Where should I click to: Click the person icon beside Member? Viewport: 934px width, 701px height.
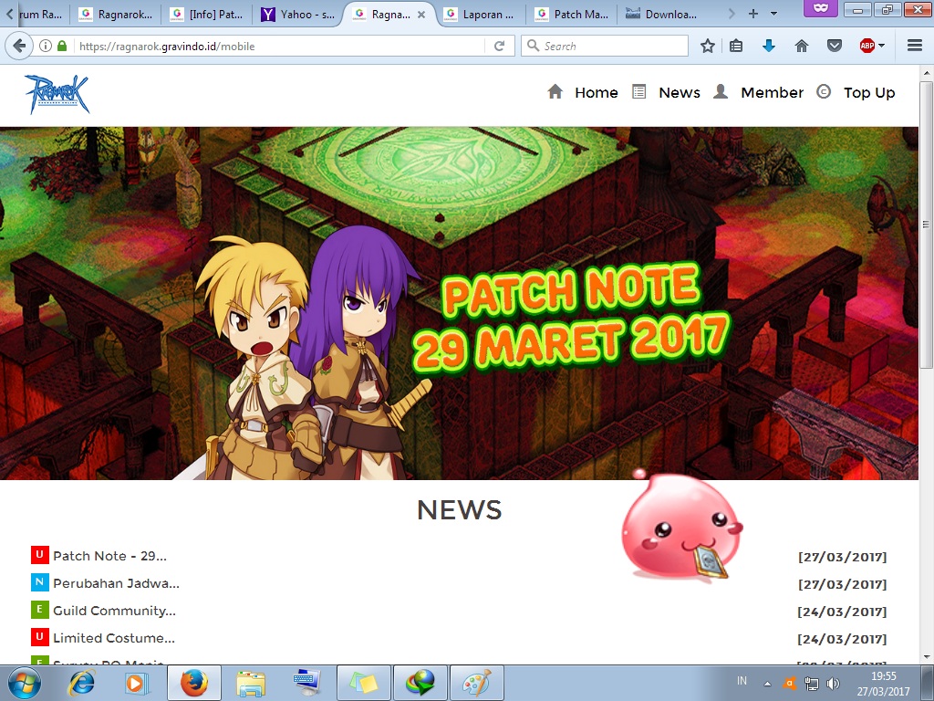coord(721,92)
